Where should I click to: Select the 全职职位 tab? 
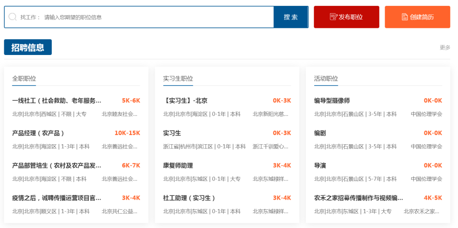tap(24, 79)
